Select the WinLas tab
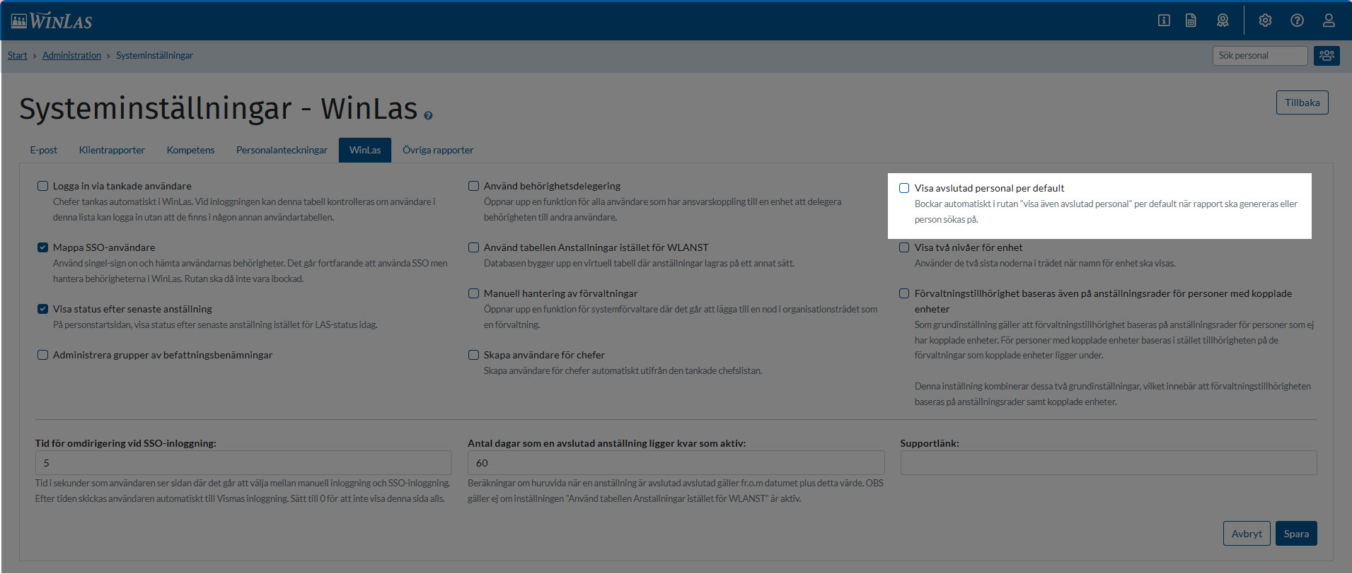The image size is (1352, 574). coord(365,150)
